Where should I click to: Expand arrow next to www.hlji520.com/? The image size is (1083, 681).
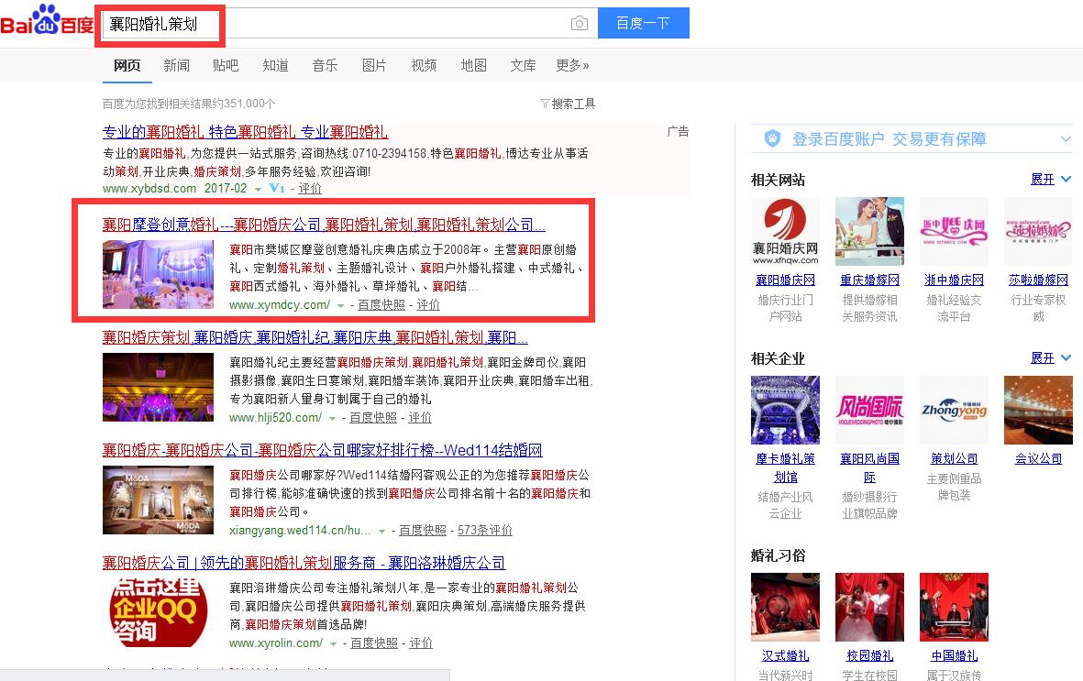point(332,419)
